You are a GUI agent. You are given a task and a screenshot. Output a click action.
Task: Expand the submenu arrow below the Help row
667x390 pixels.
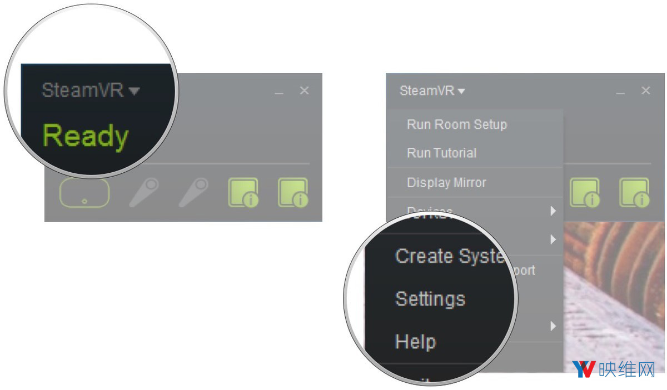coord(552,326)
